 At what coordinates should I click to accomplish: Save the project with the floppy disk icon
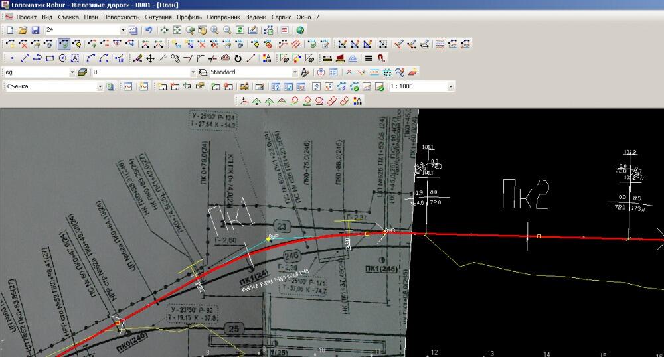[35, 30]
